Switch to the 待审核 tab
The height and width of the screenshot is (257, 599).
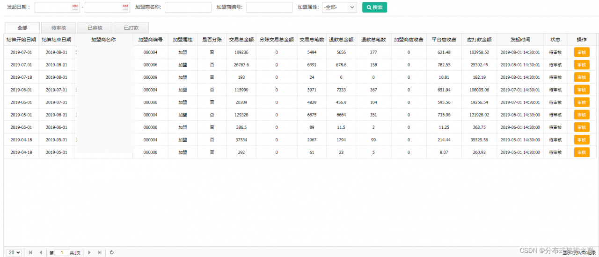(x=58, y=28)
